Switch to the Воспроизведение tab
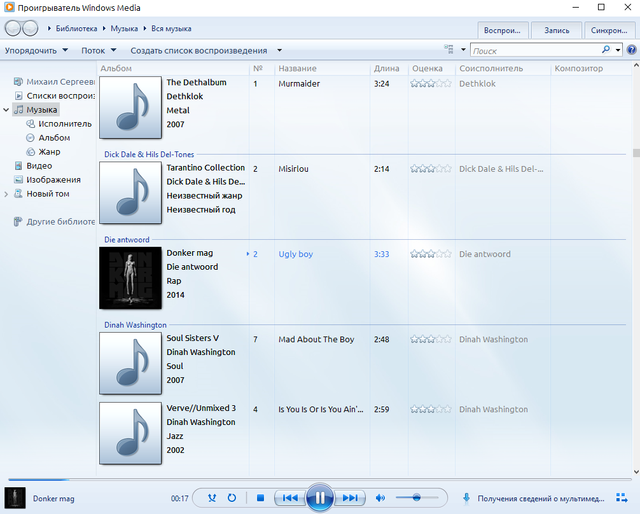The height and width of the screenshot is (514, 640). 503,30
